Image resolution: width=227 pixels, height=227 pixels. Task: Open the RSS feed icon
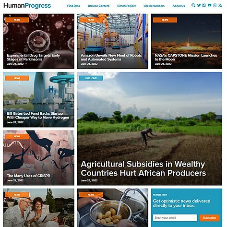[220, 5]
